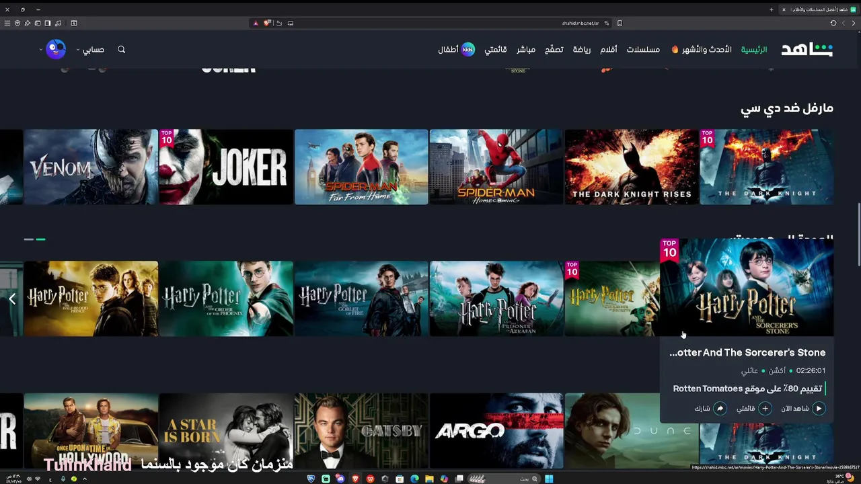Open مسلسلات series menu
This screenshot has height=484, width=861.
pos(643,50)
